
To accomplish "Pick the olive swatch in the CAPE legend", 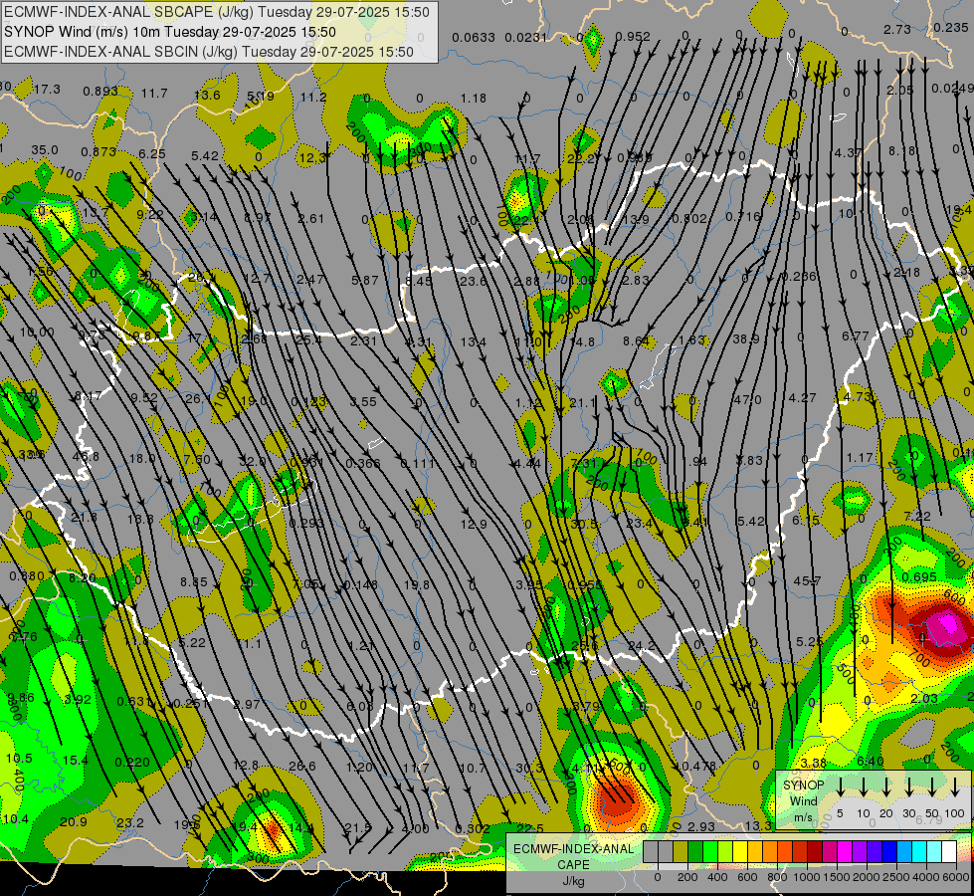I will coord(681,851).
